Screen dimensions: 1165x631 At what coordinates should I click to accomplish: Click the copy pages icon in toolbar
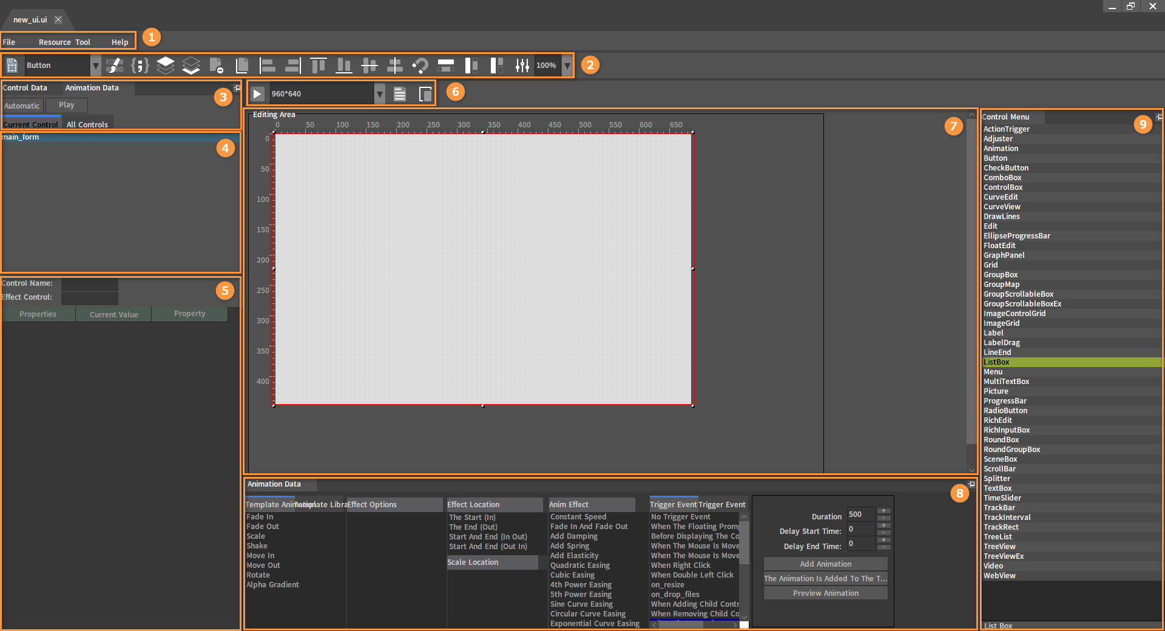pos(242,66)
